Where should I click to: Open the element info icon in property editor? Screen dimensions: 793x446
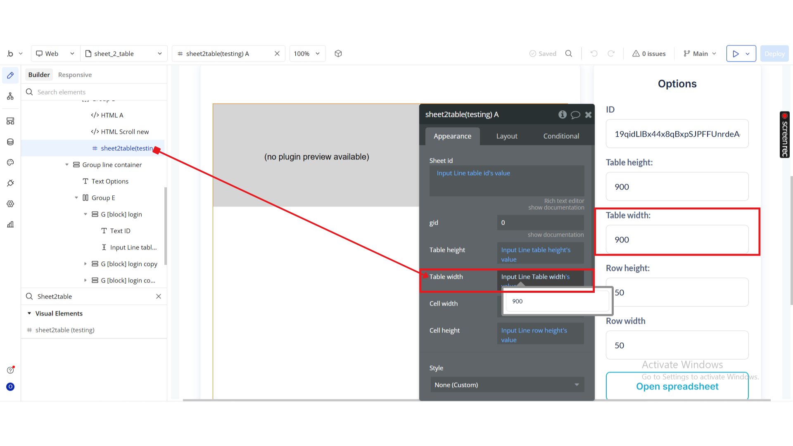click(x=563, y=114)
